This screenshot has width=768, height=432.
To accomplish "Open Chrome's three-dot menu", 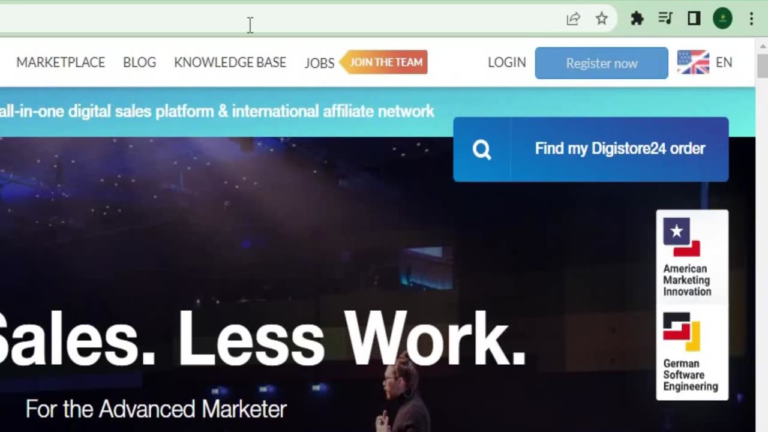I will 751,19.
